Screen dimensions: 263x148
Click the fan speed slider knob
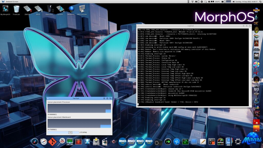pyautogui.click(x=70, y=132)
